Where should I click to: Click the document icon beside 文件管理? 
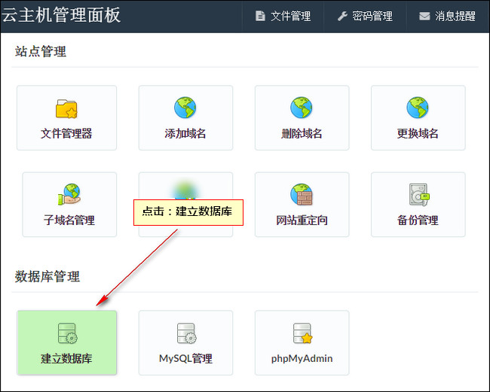coord(260,16)
